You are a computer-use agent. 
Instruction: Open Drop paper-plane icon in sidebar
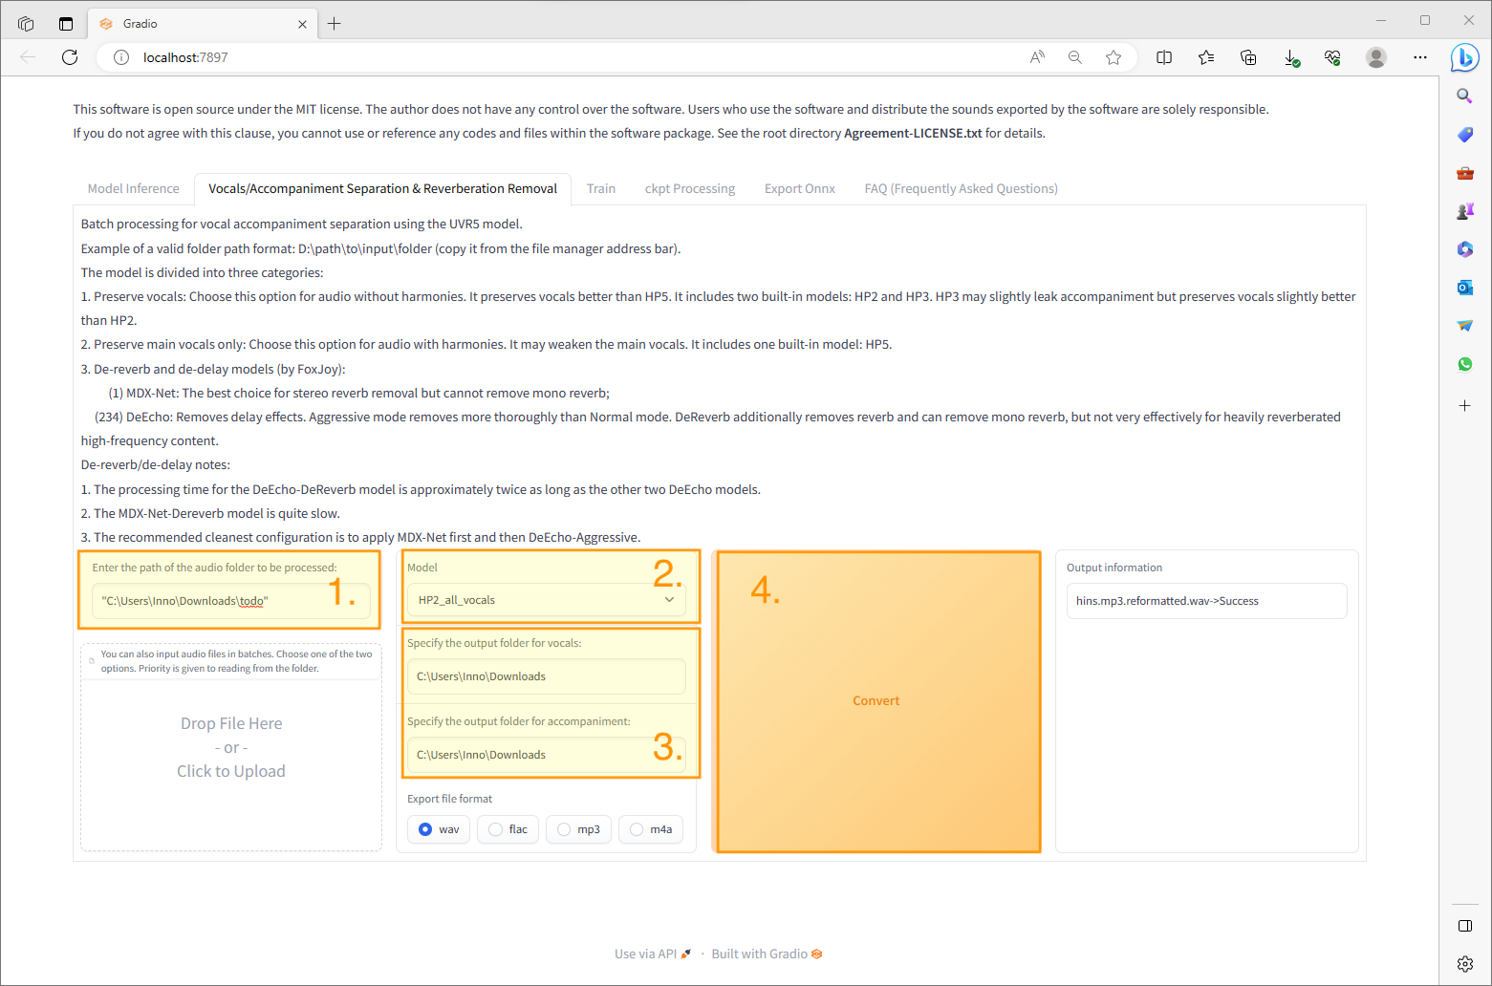1464,326
